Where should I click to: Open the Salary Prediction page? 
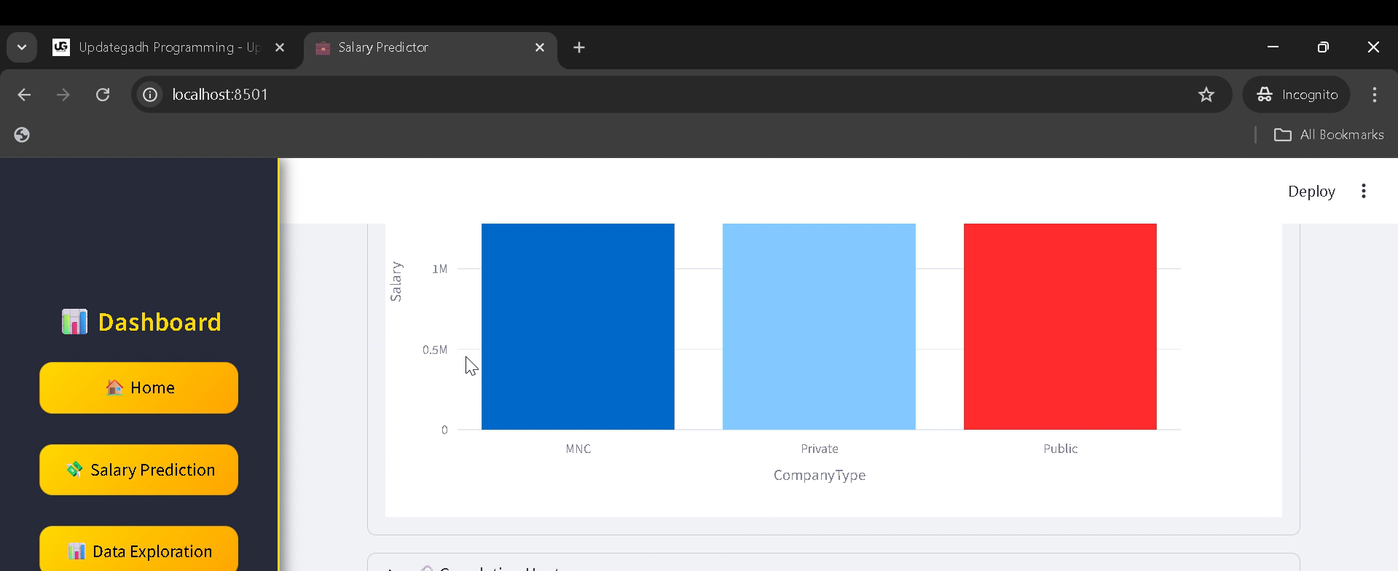pyautogui.click(x=138, y=470)
